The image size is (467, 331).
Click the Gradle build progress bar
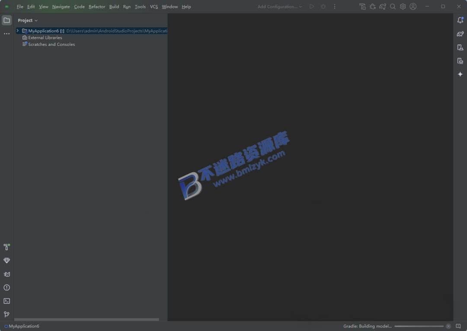point(419,326)
